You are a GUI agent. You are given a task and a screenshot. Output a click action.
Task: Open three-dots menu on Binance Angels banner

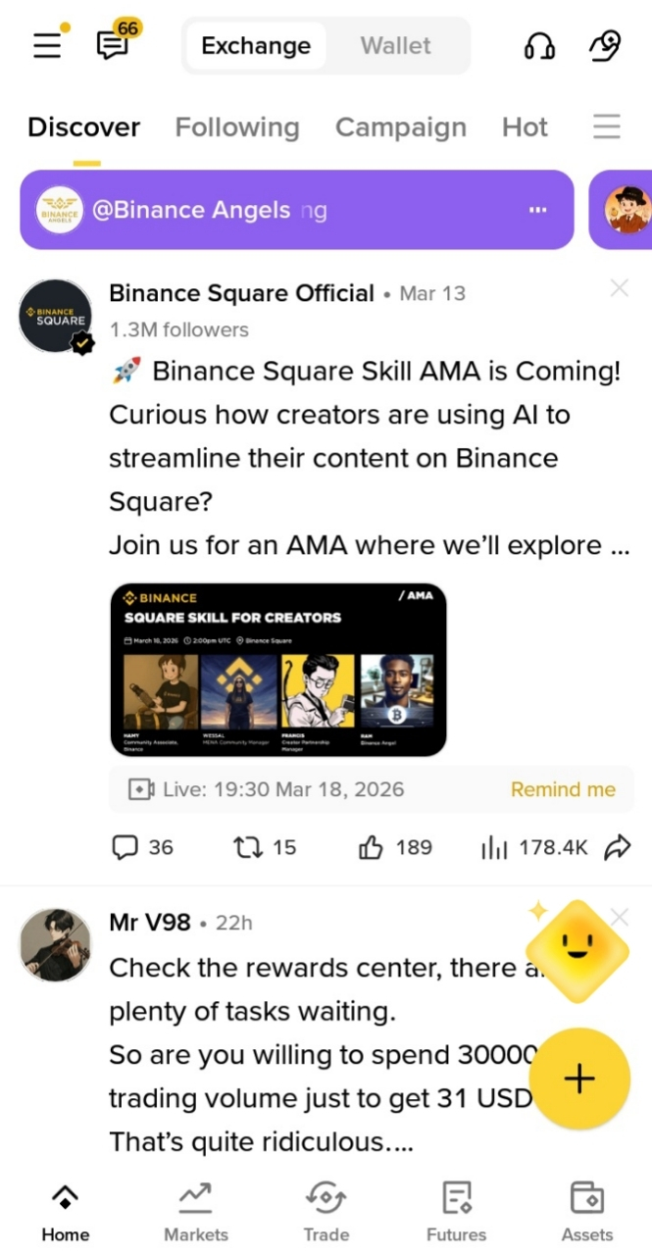click(x=537, y=210)
